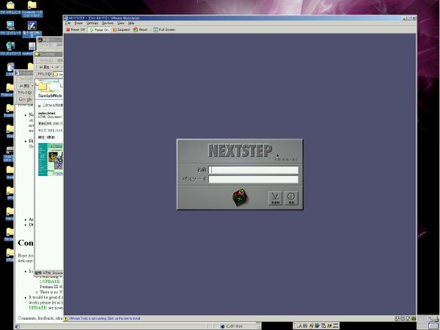The width and height of the screenshot is (440, 330).
Task: Click the restart button in NEXTSTEP login panel
Action: 275,198
